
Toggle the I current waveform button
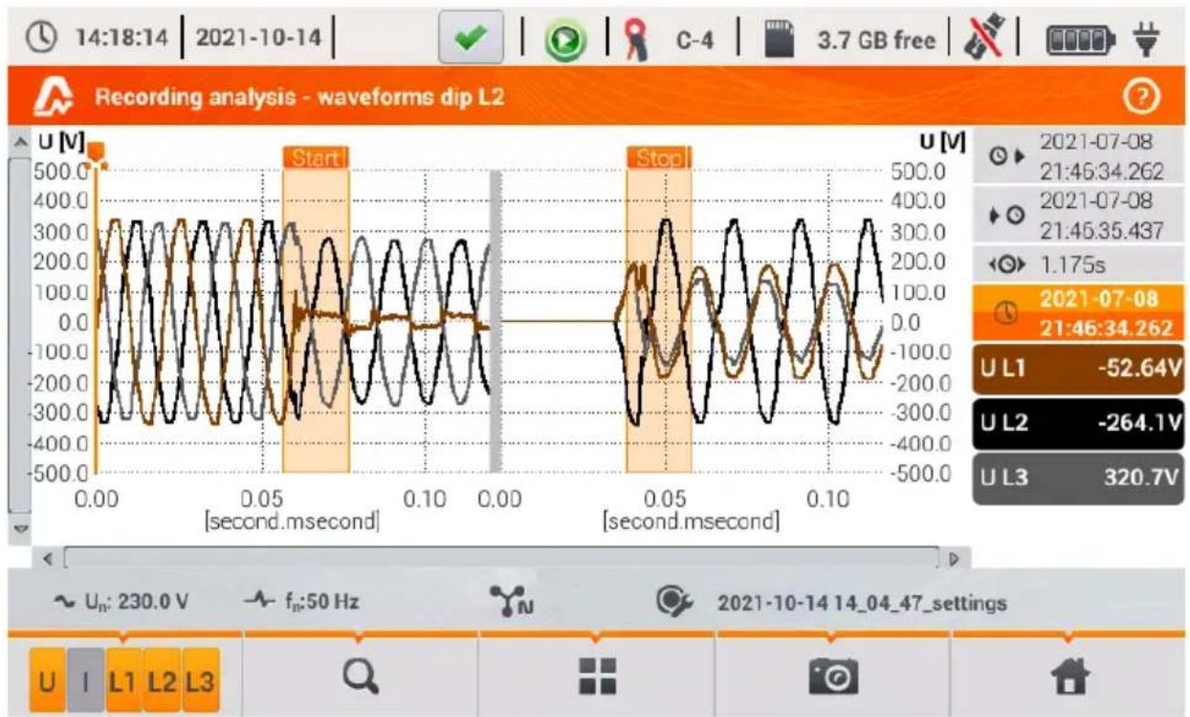click(x=87, y=679)
